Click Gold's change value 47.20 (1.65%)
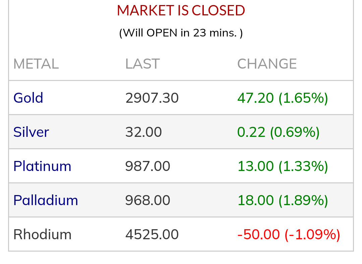The width and height of the screenshot is (362, 264). 283,98
